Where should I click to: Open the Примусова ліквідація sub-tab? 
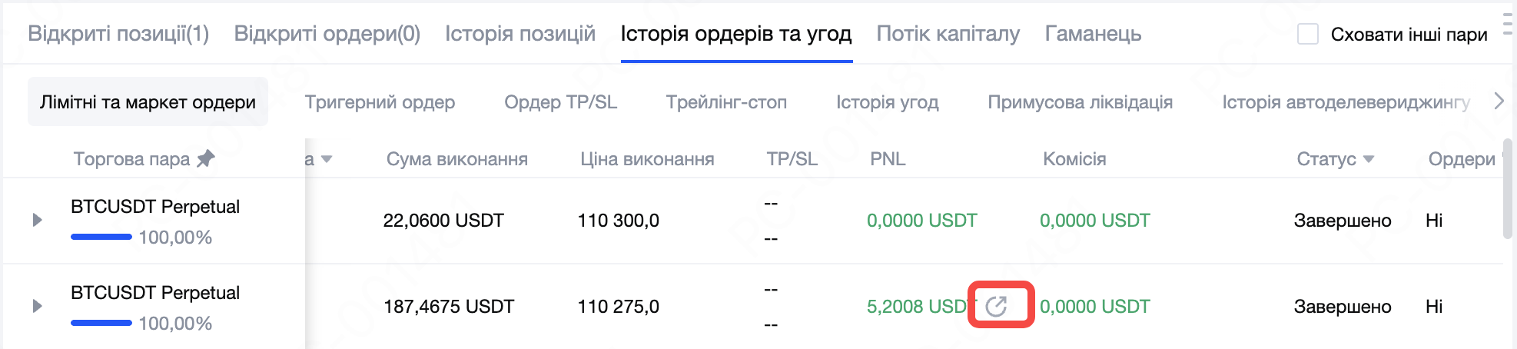1080,102
